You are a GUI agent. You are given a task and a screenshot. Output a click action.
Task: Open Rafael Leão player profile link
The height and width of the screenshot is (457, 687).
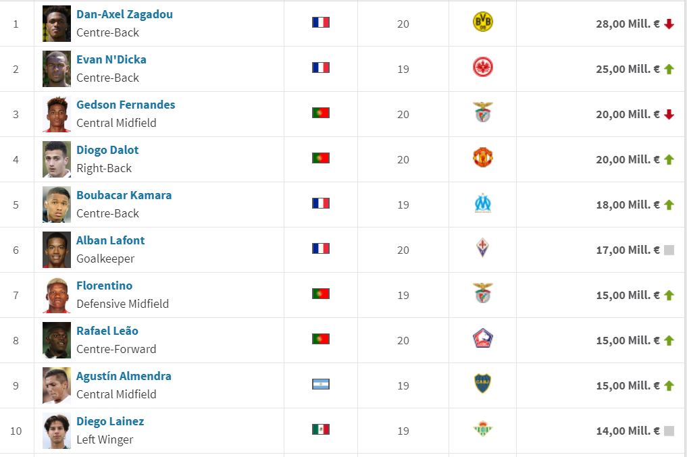[107, 331]
